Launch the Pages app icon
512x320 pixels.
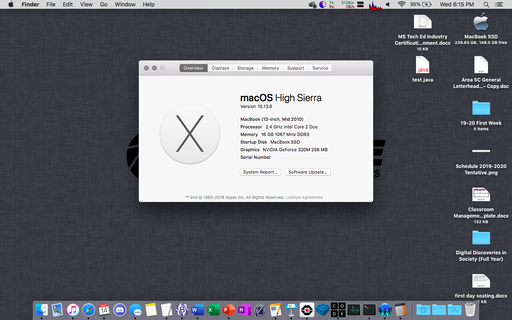(x=276, y=310)
